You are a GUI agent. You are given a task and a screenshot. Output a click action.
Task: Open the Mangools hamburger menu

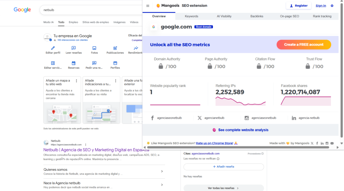(148, 6)
